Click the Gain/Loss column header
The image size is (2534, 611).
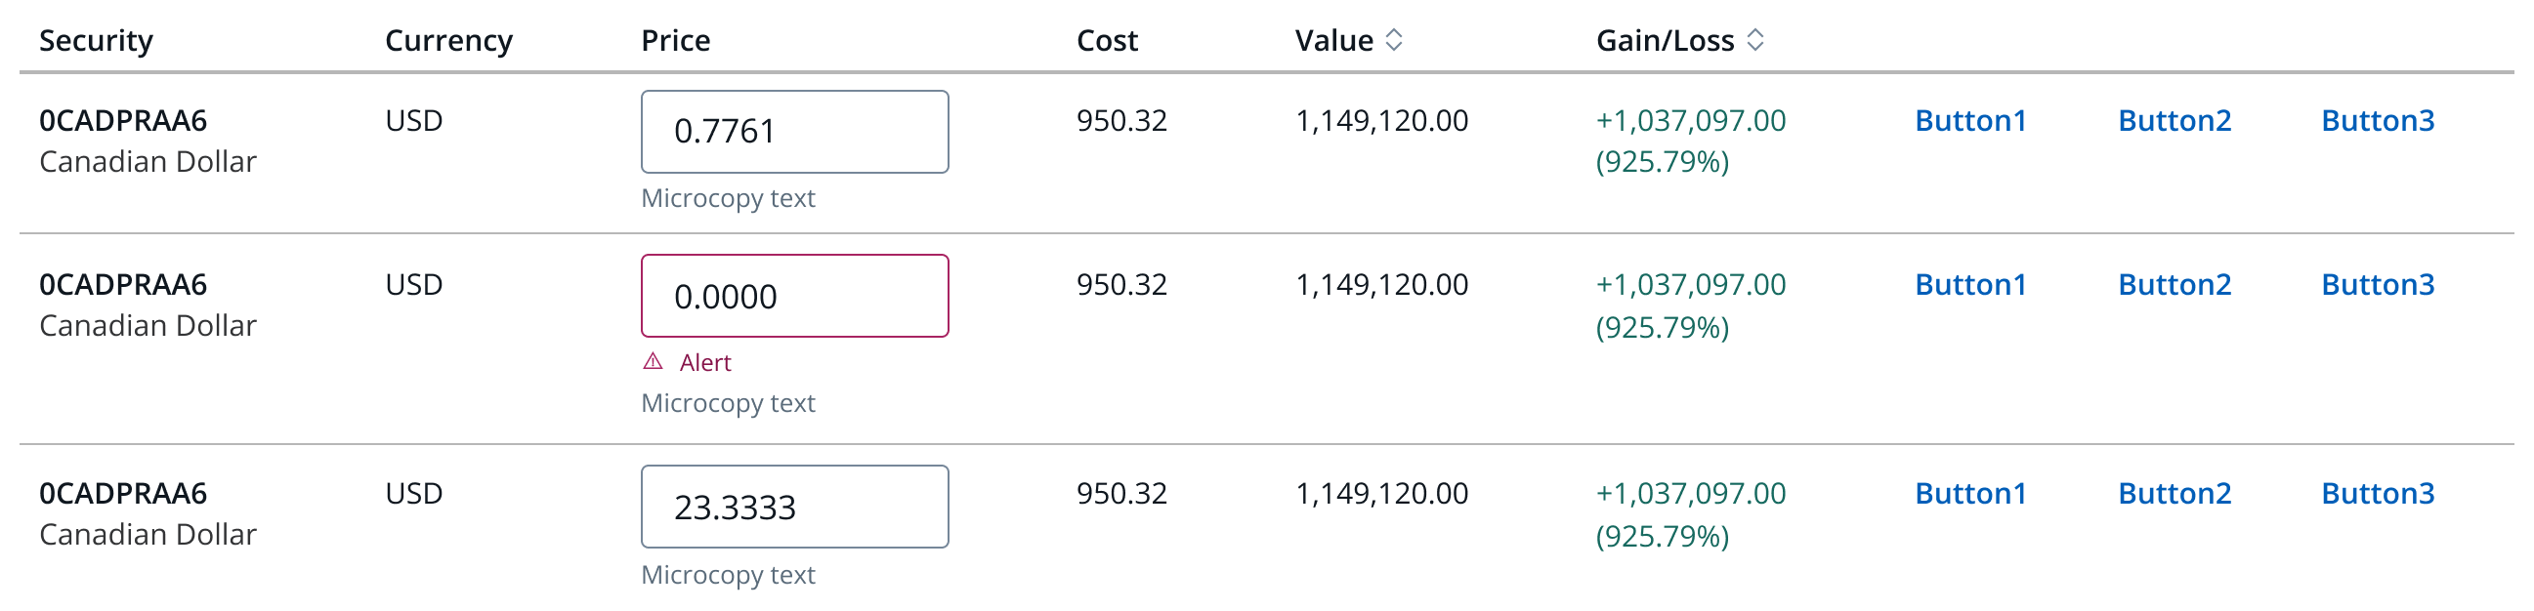1665,40
